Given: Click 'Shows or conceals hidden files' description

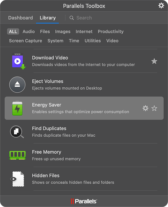Looking at the screenshot, I should click(73, 182).
